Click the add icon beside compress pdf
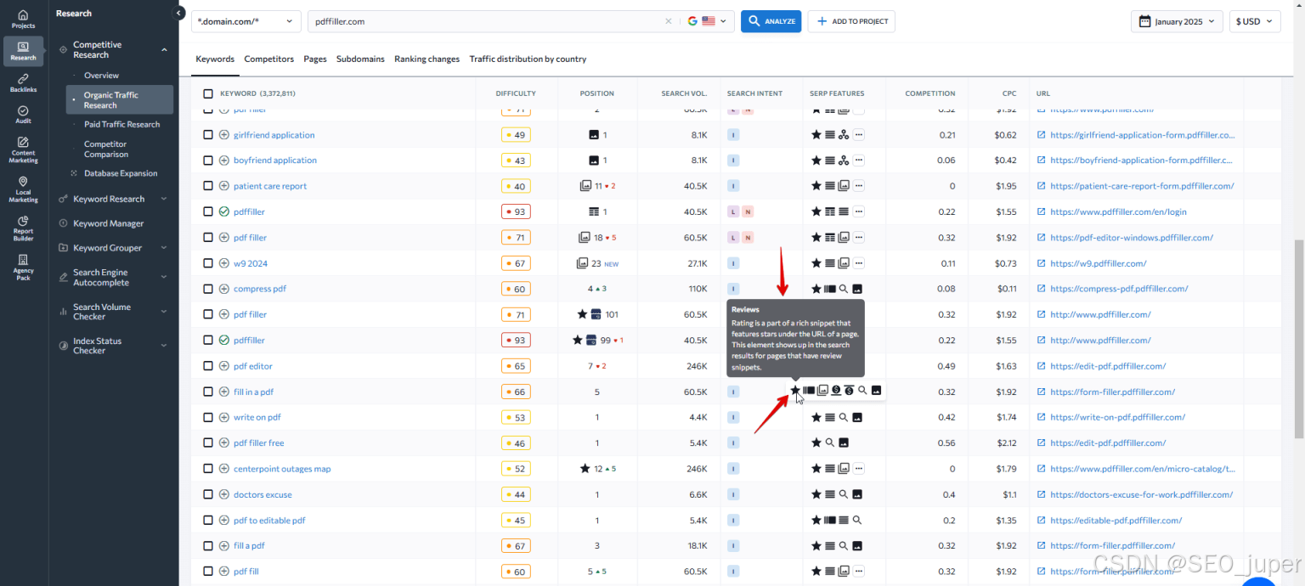1305x586 pixels. (x=224, y=289)
